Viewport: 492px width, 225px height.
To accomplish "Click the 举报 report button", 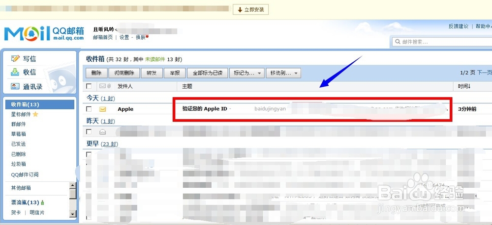I will pyautogui.click(x=175, y=73).
